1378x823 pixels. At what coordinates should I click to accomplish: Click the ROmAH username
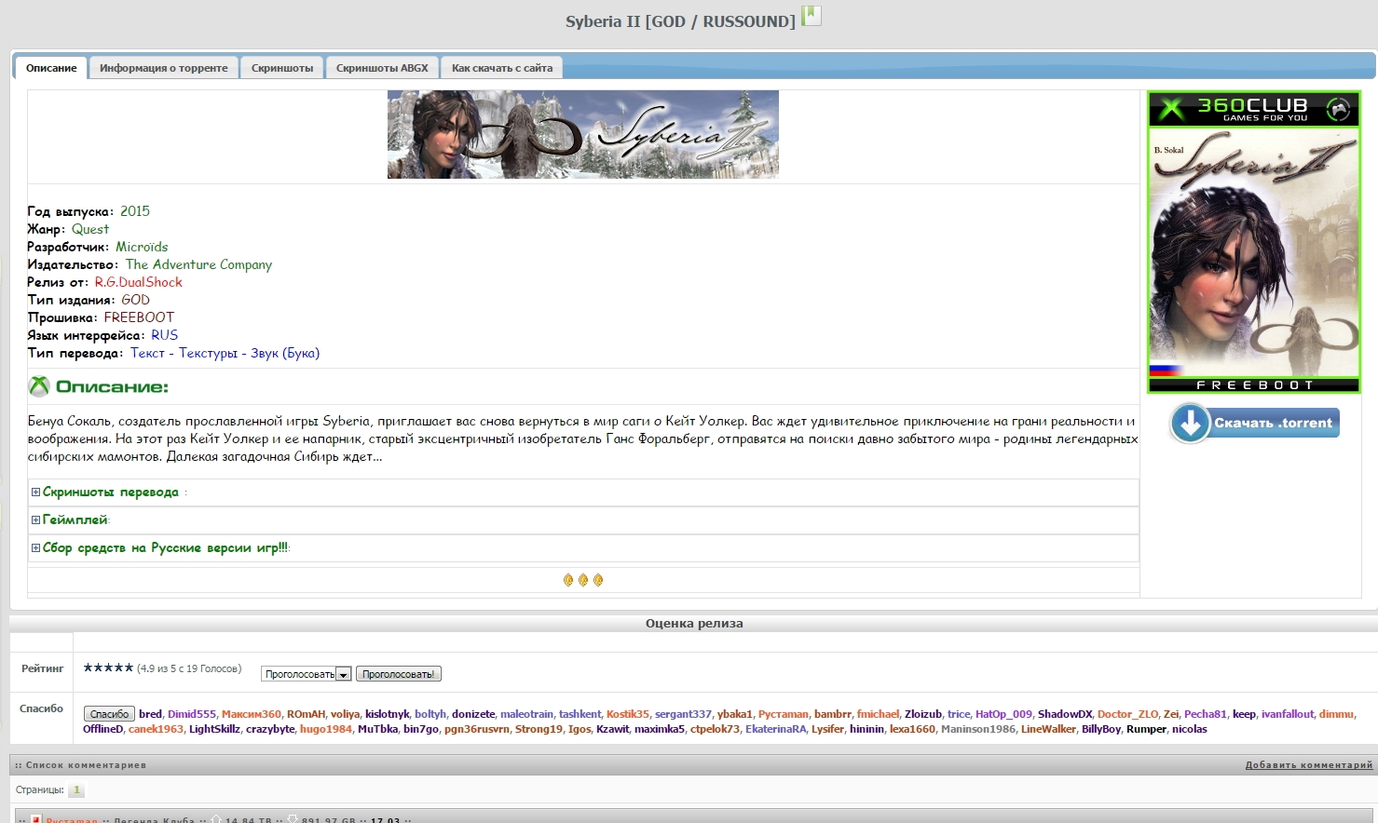coord(307,714)
